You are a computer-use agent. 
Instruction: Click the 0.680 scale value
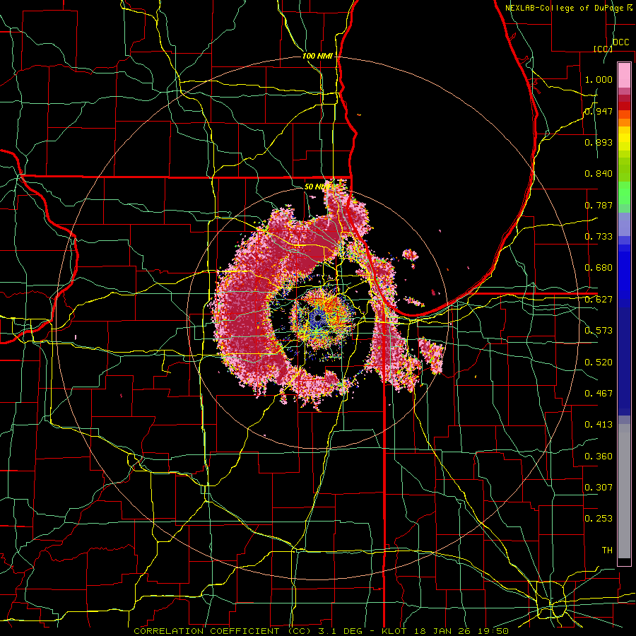point(599,268)
